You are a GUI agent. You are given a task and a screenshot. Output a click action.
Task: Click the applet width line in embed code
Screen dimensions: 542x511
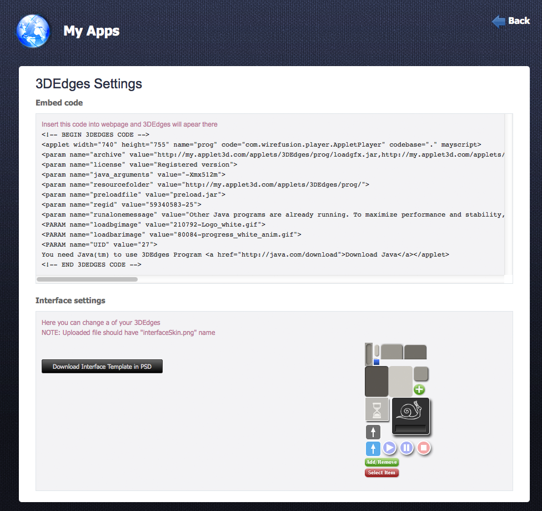[261, 144]
